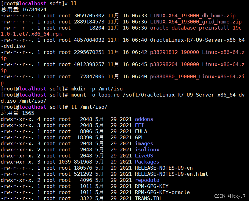Click the timestamp 06:33
Image resolution: width=249 pixels, height=201 pixels.
click(x=139, y=16)
